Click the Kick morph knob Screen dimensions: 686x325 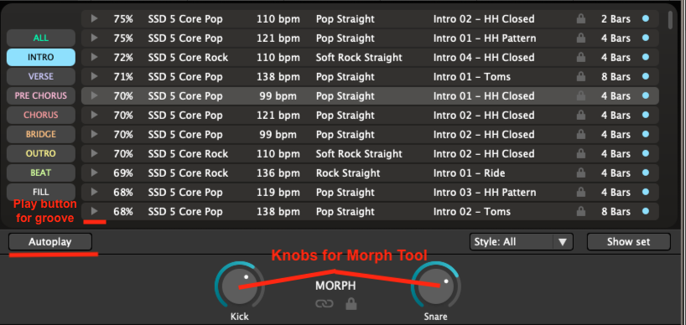240,286
